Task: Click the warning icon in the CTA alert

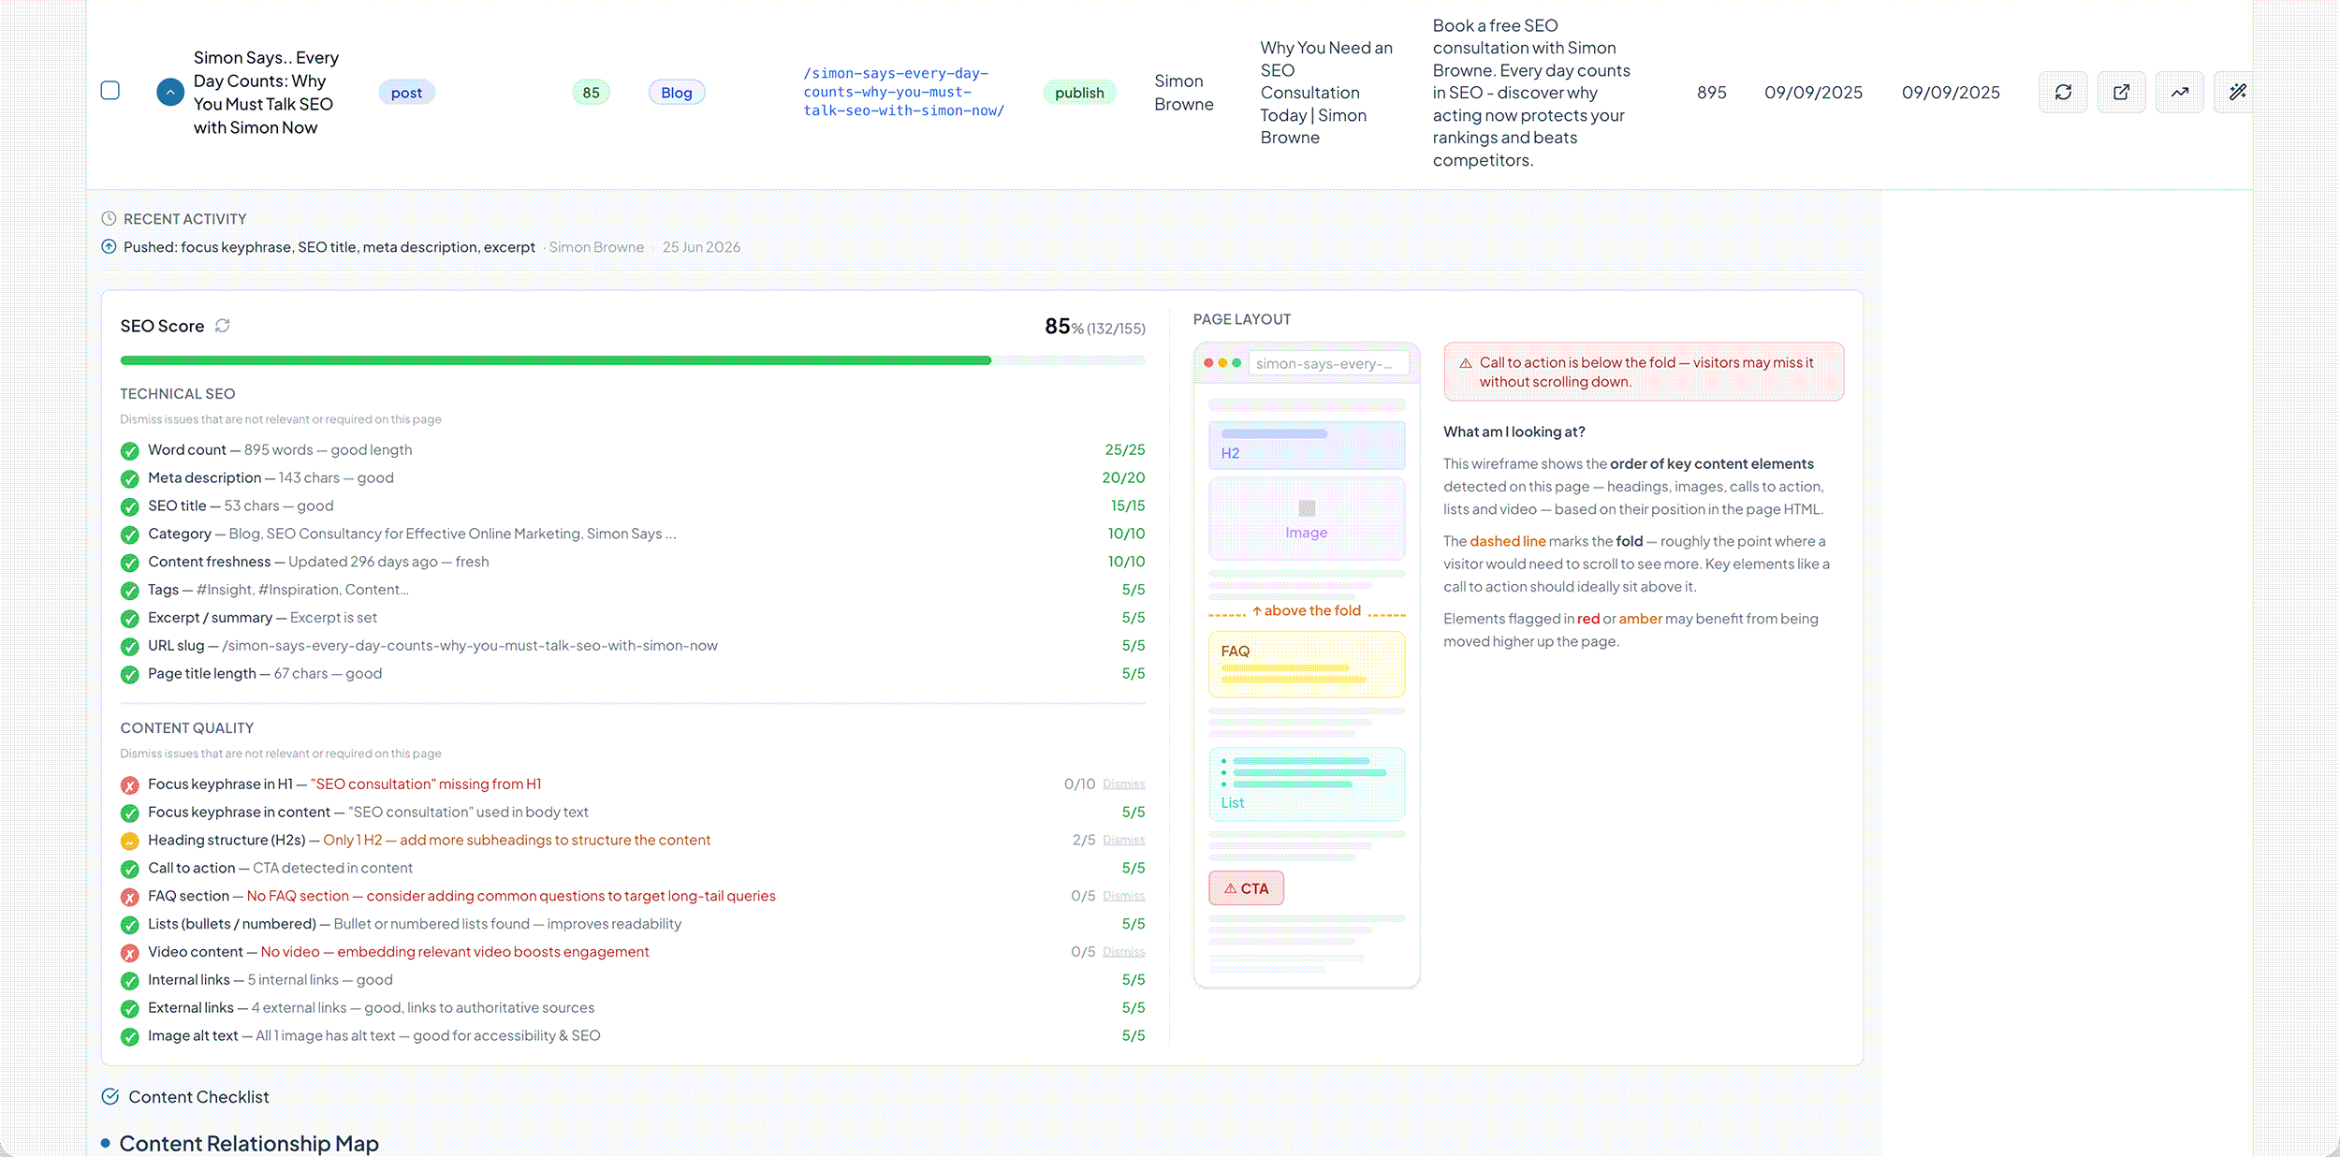Action: click(x=1466, y=363)
